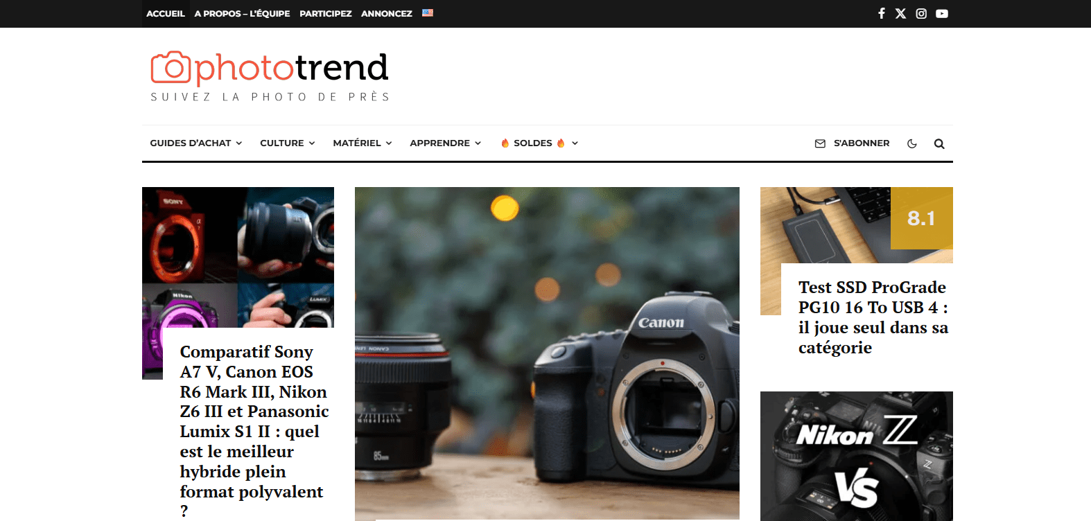The image size is (1091, 521).
Task: Open the Annoncez link
Action: pos(387,13)
